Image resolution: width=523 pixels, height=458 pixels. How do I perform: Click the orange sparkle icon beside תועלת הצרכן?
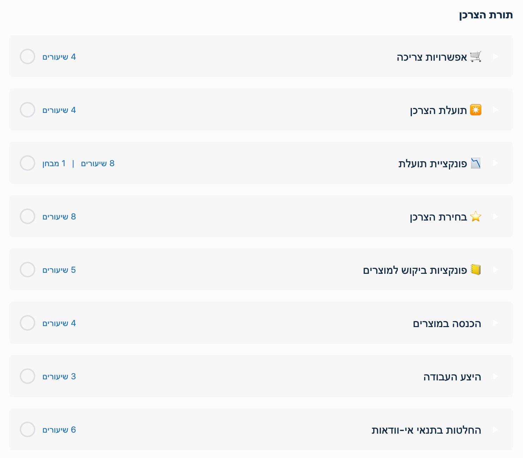[476, 110]
